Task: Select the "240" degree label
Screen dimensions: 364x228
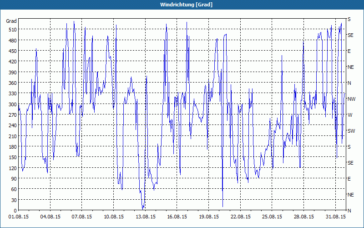Action: pyautogui.click(x=13, y=126)
